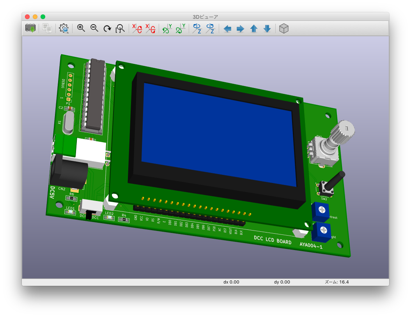Move board right with arrow icon

click(x=240, y=28)
